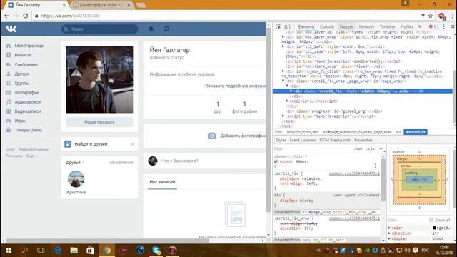Open the Windows Start menu
Viewport: 457px width, 257px height.
point(9,251)
